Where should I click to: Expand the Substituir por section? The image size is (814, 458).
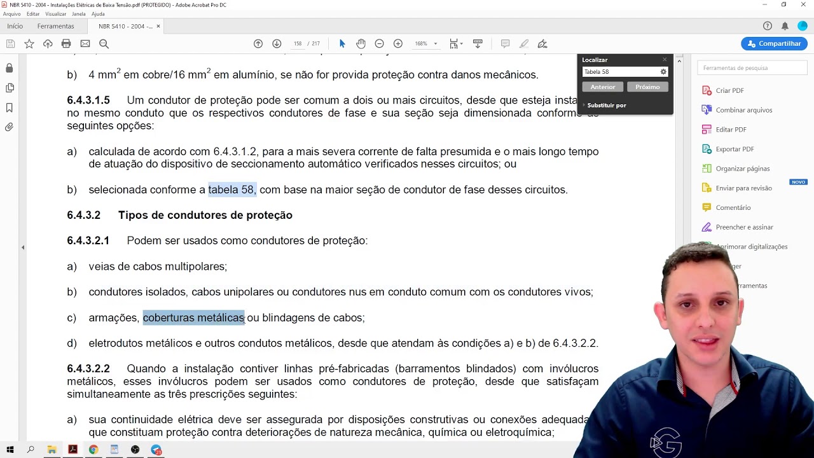click(x=605, y=106)
